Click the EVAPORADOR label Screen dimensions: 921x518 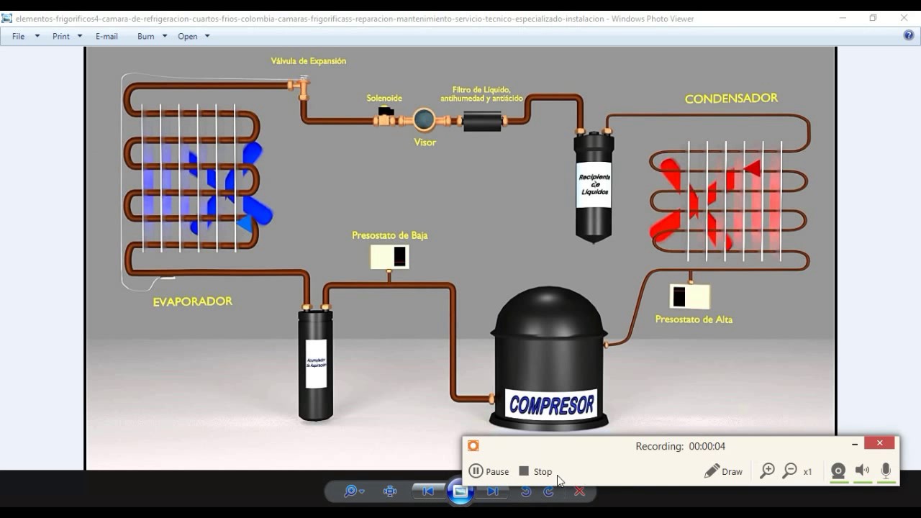(193, 301)
